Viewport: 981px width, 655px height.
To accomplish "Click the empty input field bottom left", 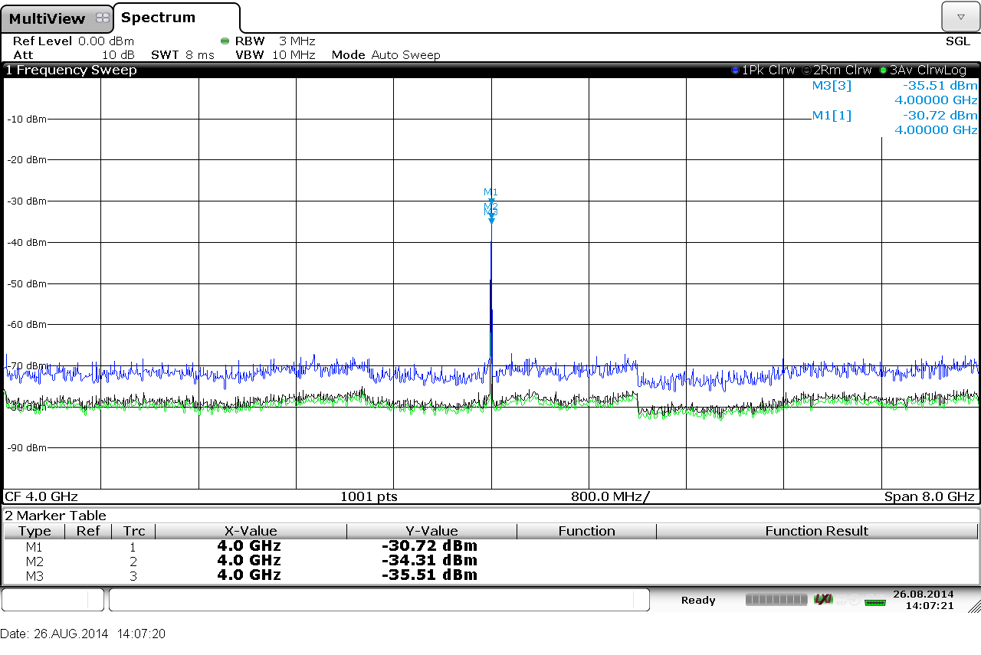I will [x=52, y=600].
